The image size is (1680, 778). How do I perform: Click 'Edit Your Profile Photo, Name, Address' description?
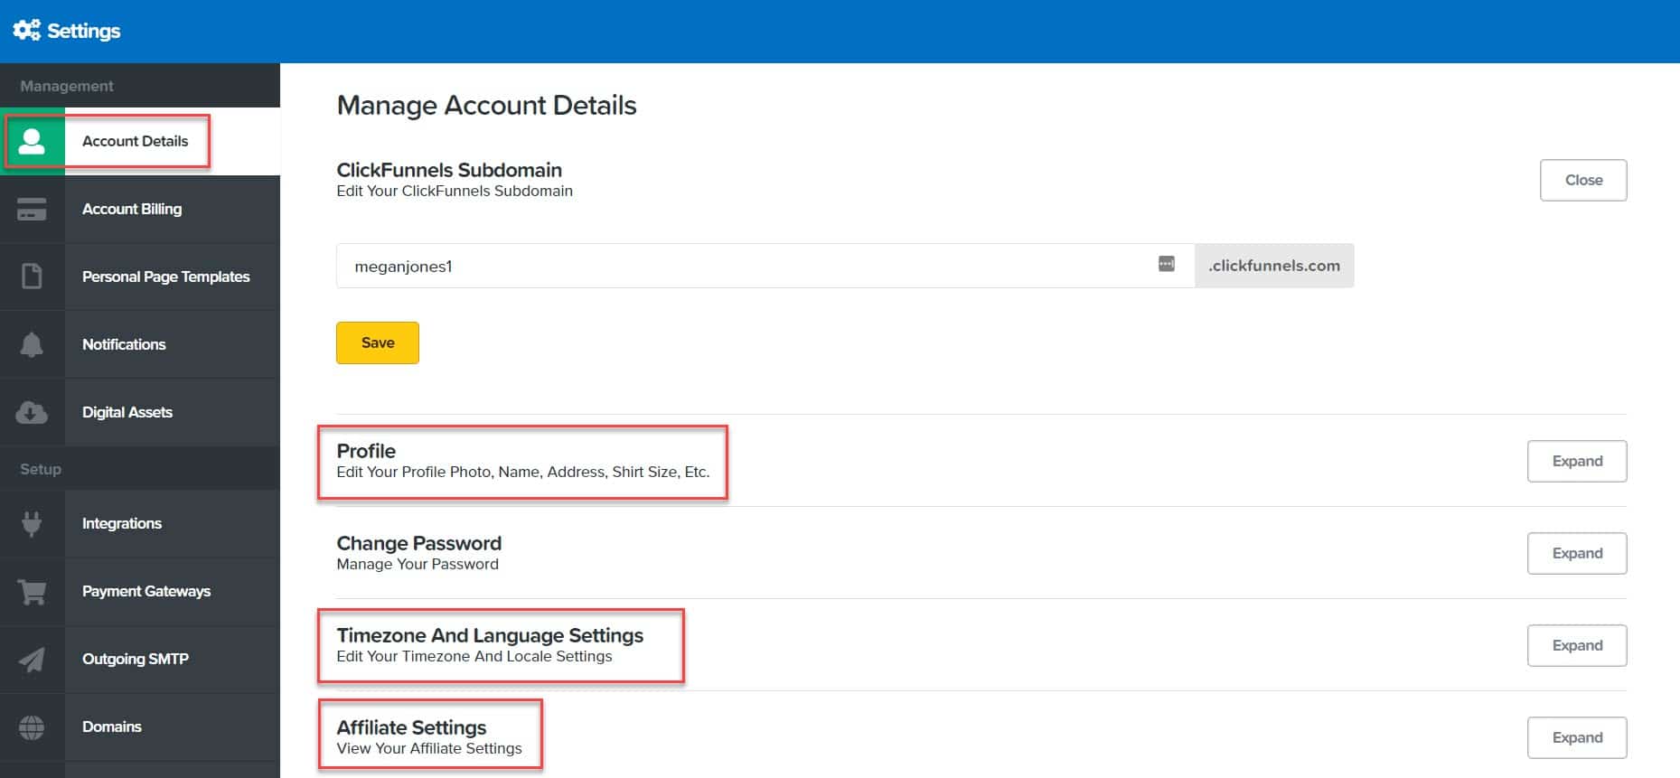523,472
